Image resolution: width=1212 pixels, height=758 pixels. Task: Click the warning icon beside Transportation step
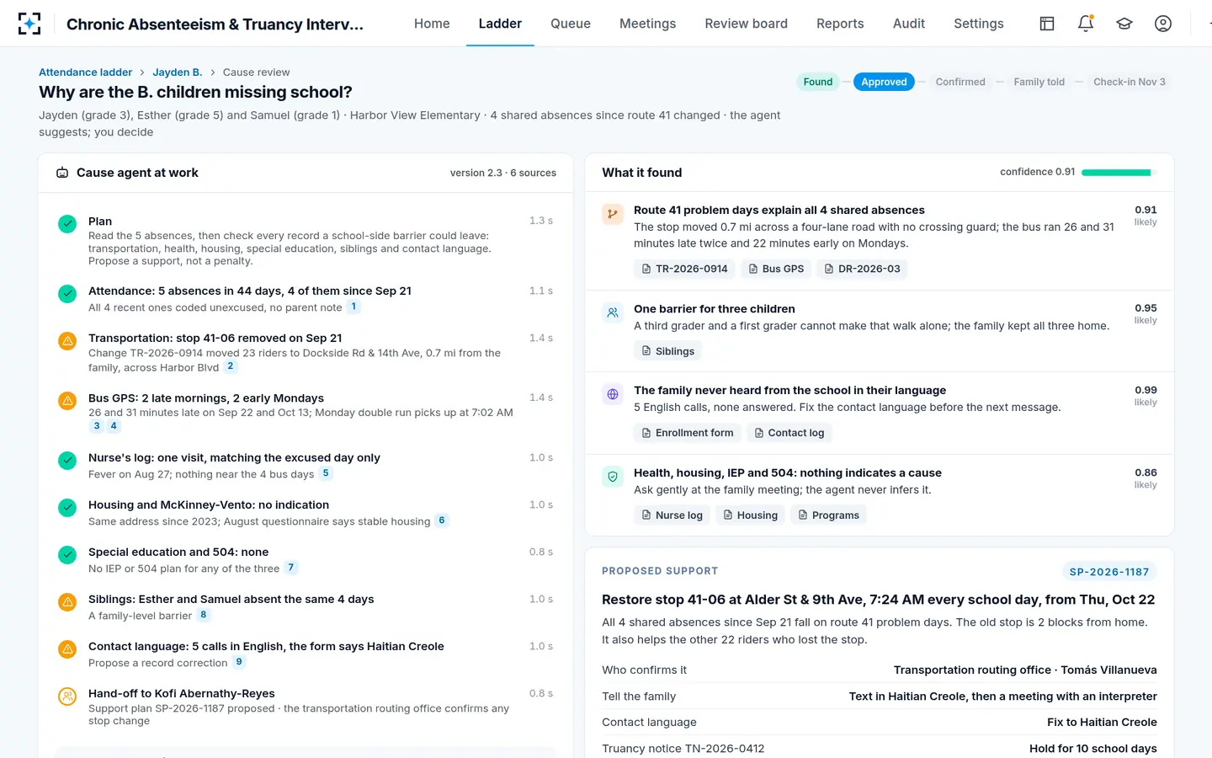coord(67,341)
